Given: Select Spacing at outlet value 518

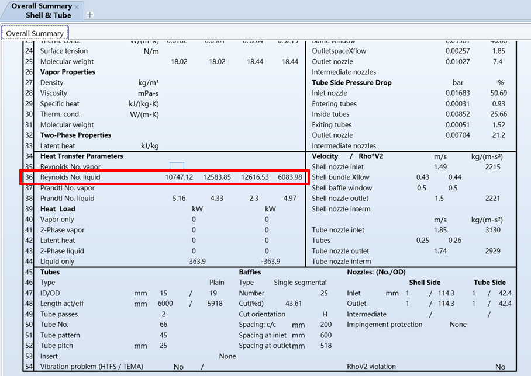Looking at the screenshot, I should [326, 346].
